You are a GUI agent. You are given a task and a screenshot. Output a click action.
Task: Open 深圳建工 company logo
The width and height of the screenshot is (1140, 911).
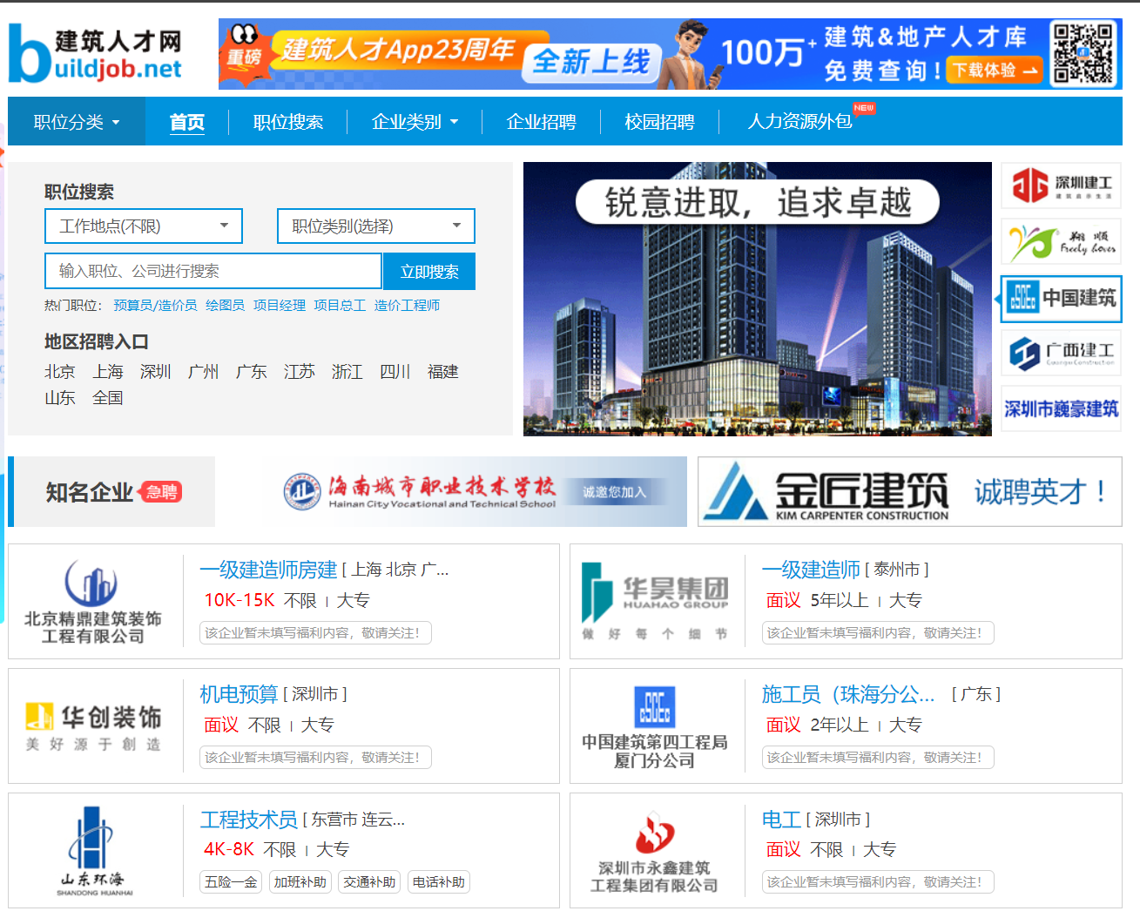pyautogui.click(x=1061, y=186)
